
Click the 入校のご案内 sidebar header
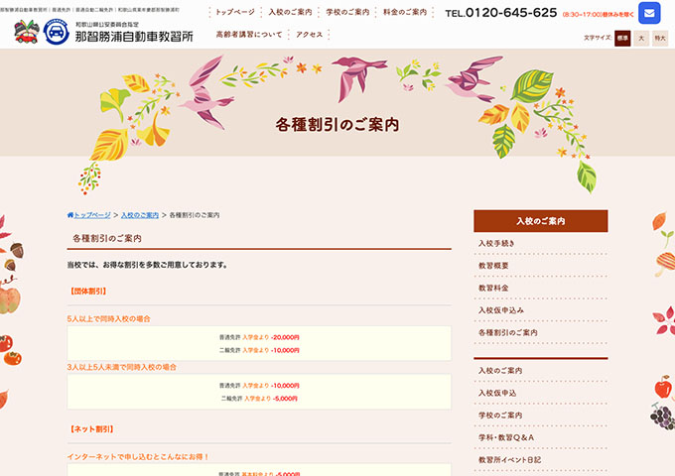(540, 220)
